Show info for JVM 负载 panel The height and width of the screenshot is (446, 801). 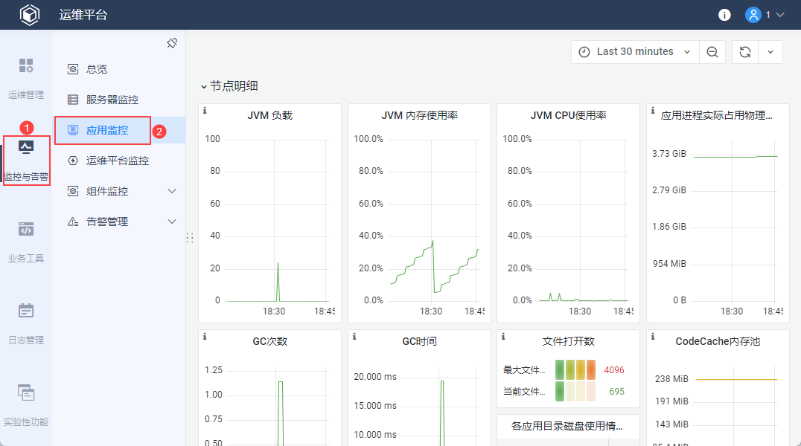(205, 110)
